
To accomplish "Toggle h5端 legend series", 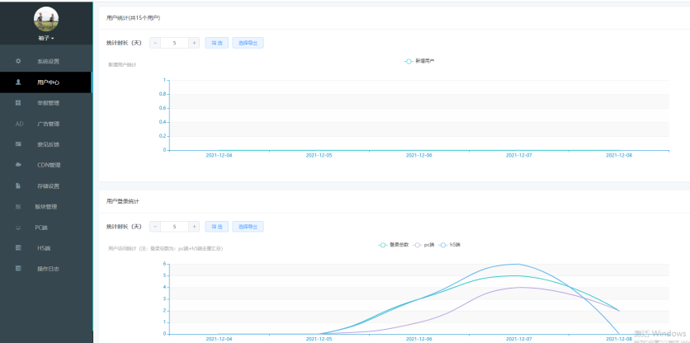I will click(449, 245).
